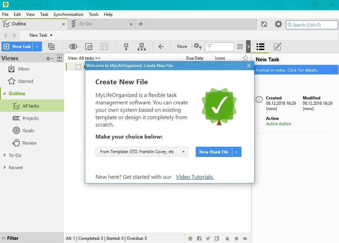Click the left arrow outdent icon
The image size is (339, 243).
coord(161,46)
